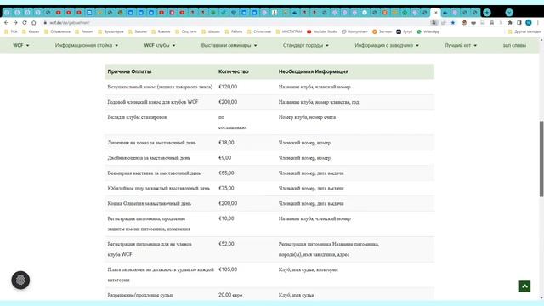The height and width of the screenshot is (306, 544).
Task: Open the Работа bookmark folder
Action: coord(234,31)
